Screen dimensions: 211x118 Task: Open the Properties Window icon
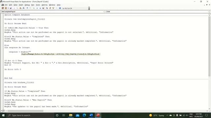pyautogui.click(x=50, y=8)
